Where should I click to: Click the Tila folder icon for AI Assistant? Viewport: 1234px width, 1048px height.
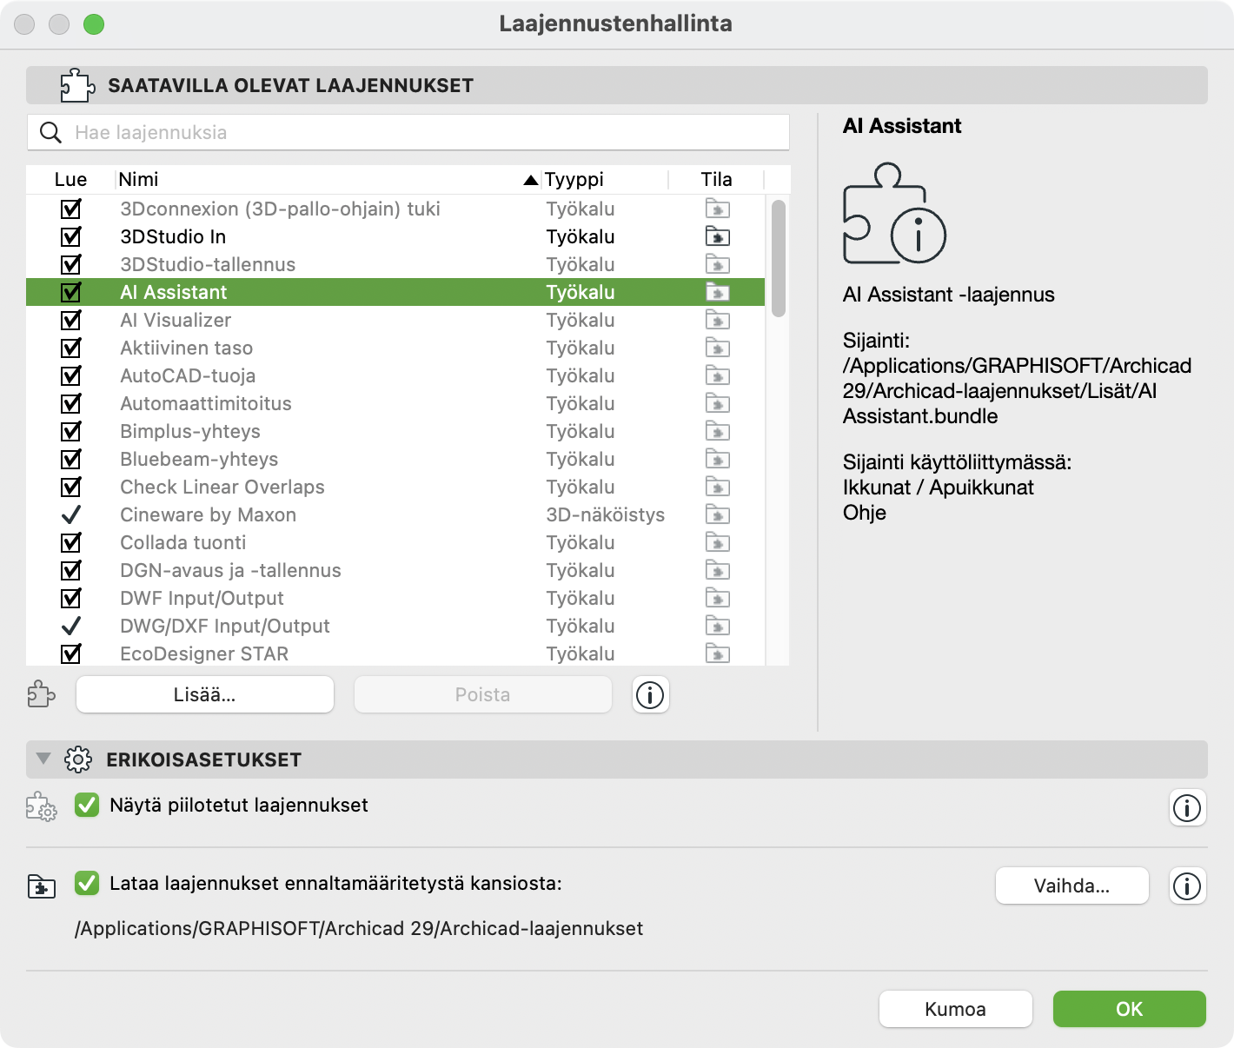(x=717, y=293)
